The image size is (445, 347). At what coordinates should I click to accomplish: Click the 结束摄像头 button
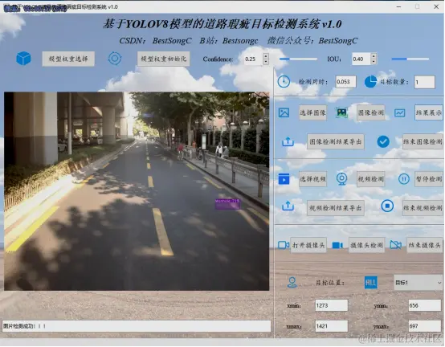(x=425, y=245)
